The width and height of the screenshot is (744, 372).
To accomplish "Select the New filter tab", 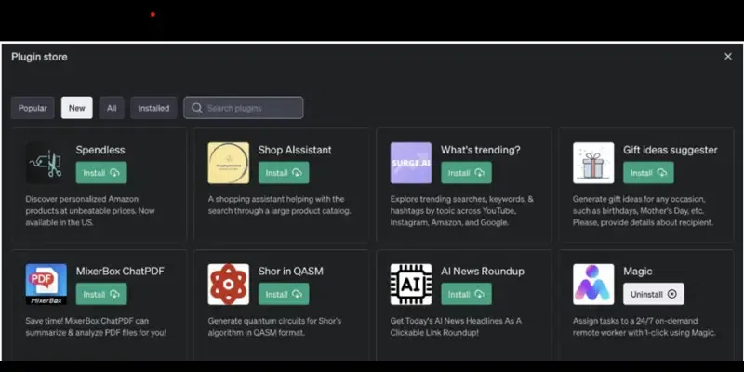I will coord(76,108).
